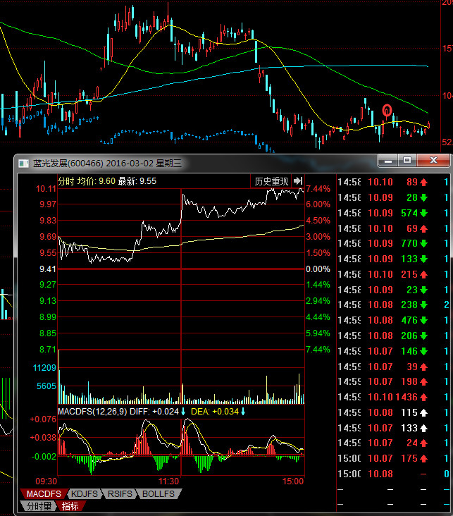Click the window icon beside 蓝光发展 title
The height and width of the screenshot is (516, 453).
(23, 164)
